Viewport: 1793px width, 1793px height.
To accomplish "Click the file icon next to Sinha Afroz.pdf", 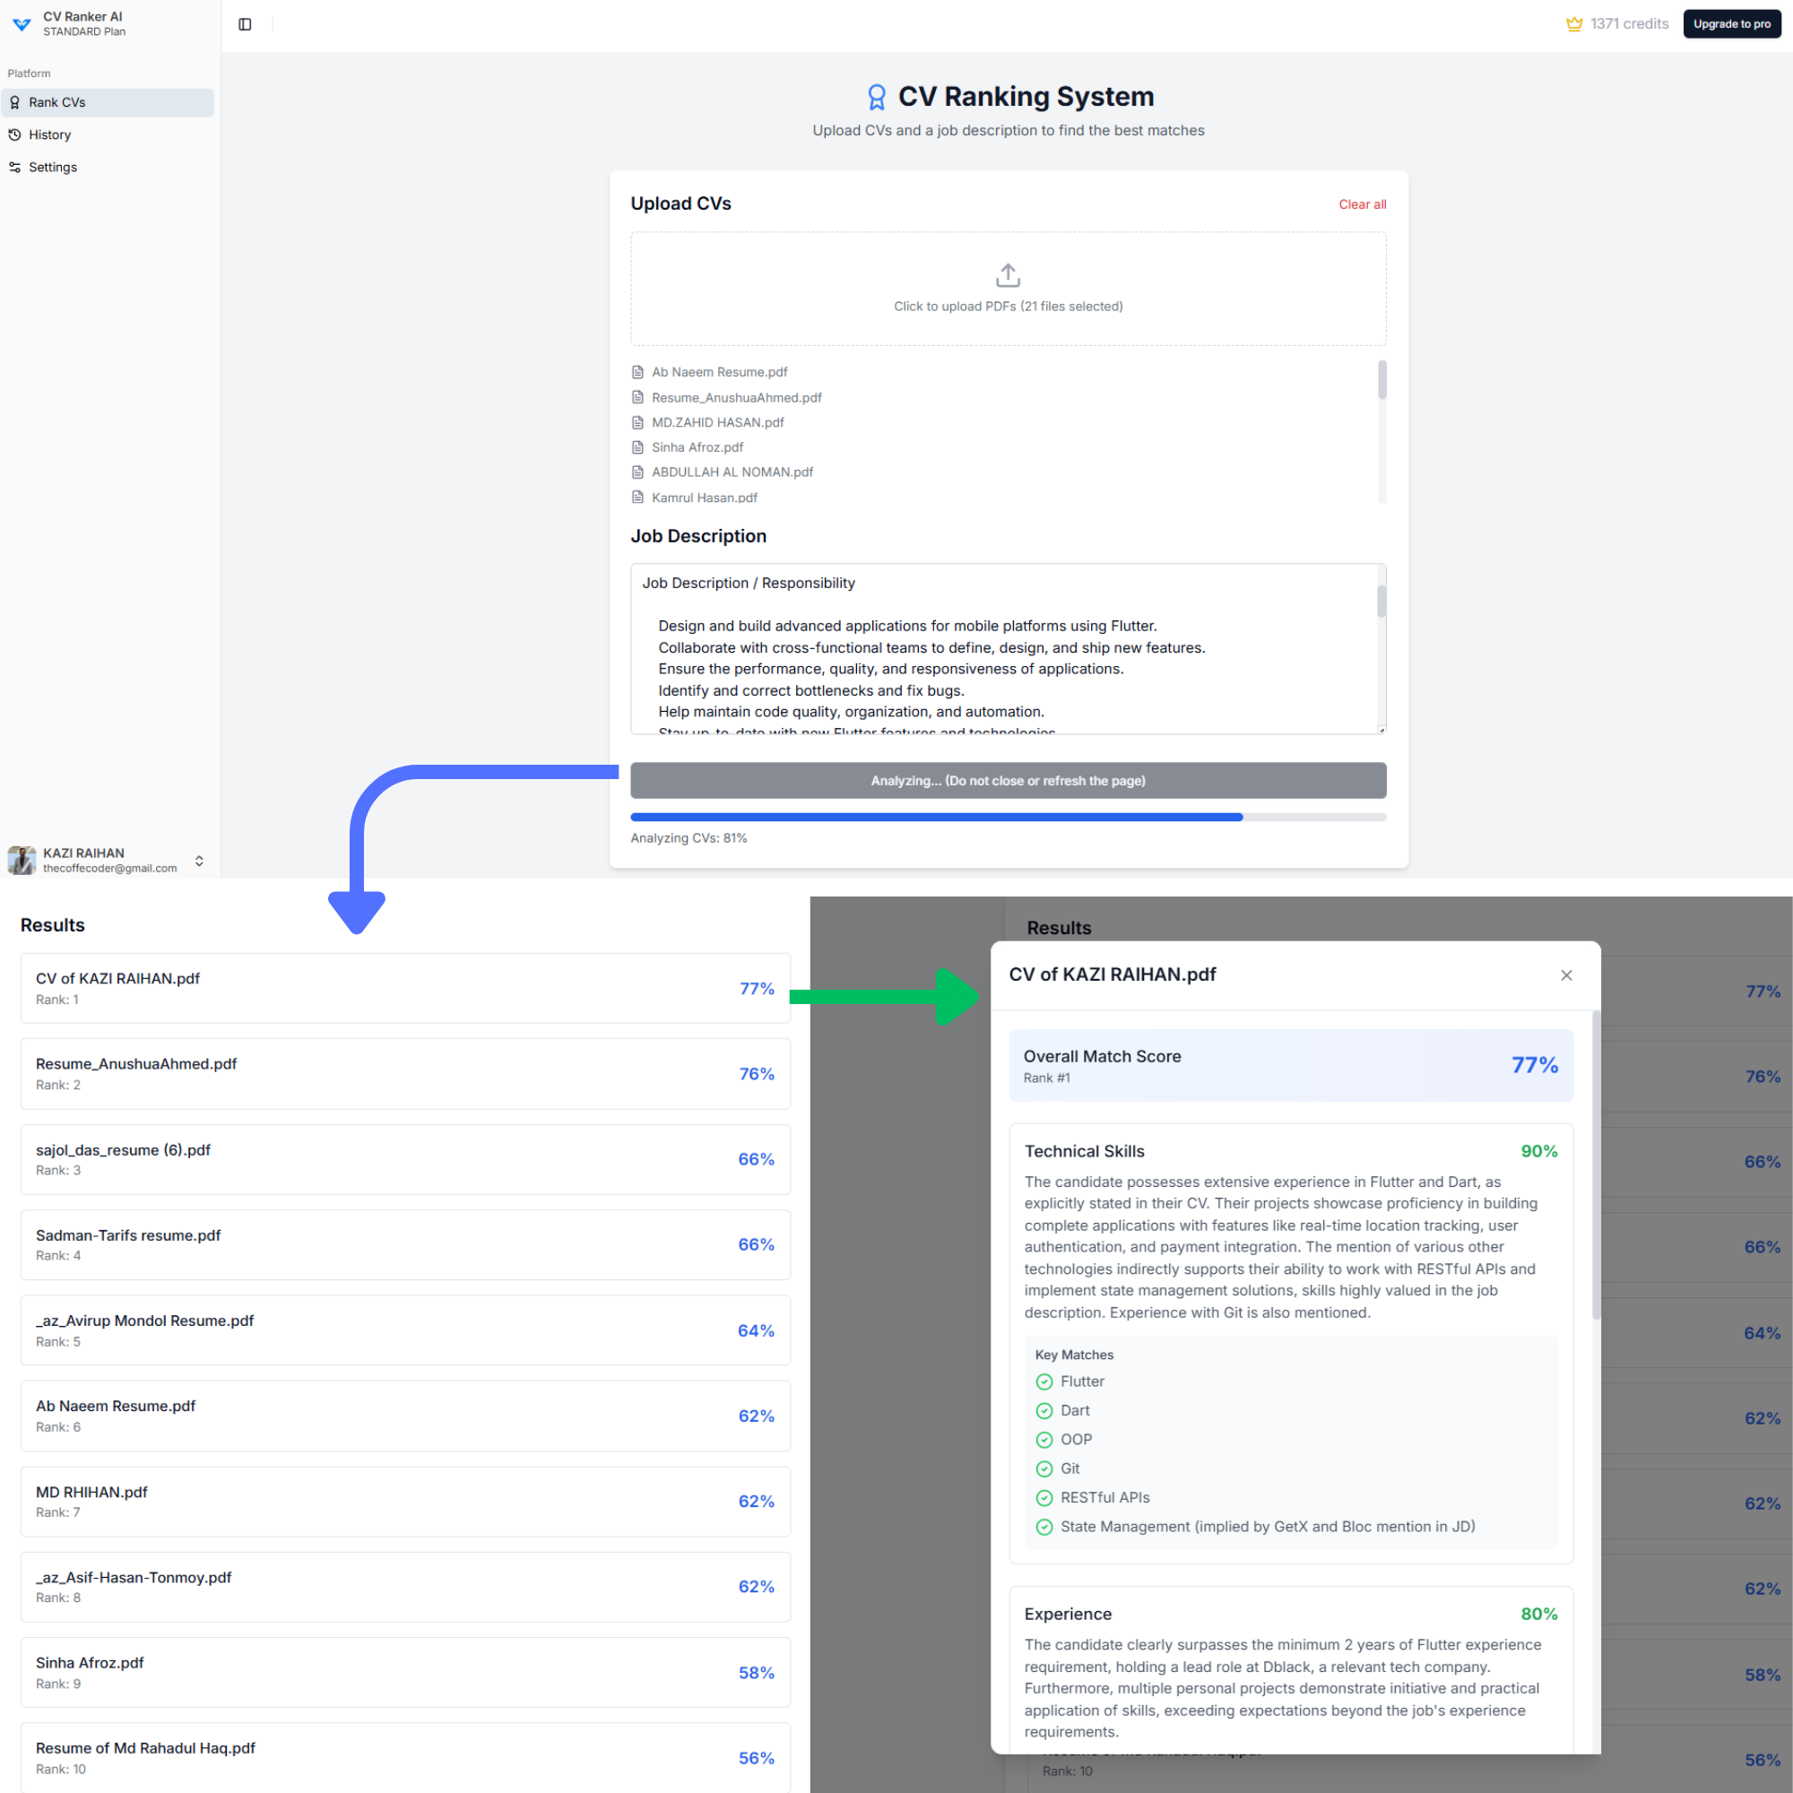I will 637,446.
